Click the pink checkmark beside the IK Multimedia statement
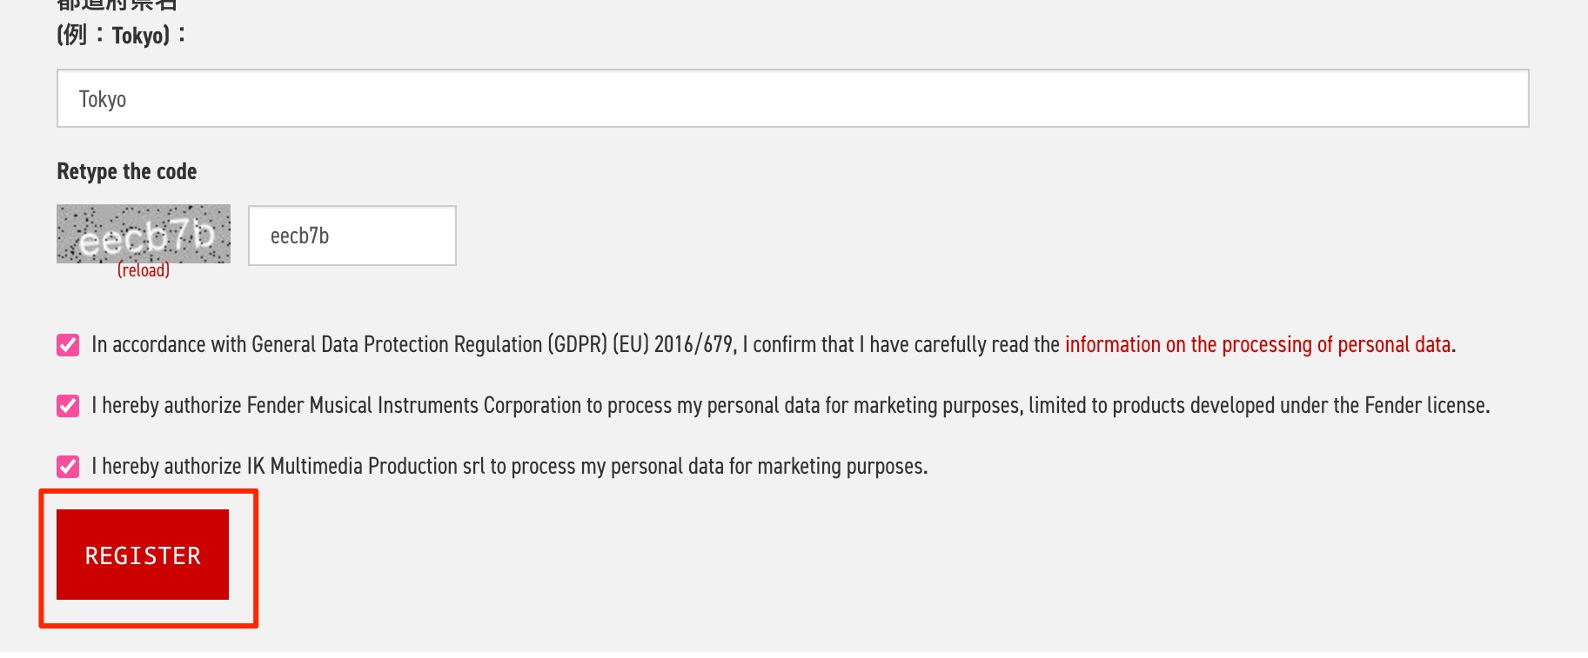The width and height of the screenshot is (1588, 658). [68, 467]
